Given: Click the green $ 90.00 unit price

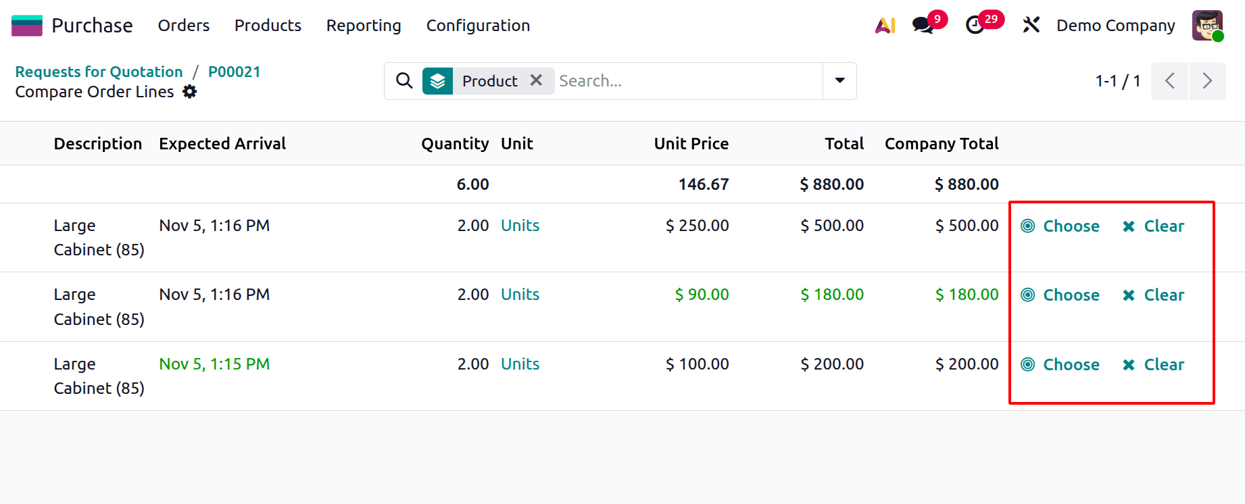Looking at the screenshot, I should [702, 295].
